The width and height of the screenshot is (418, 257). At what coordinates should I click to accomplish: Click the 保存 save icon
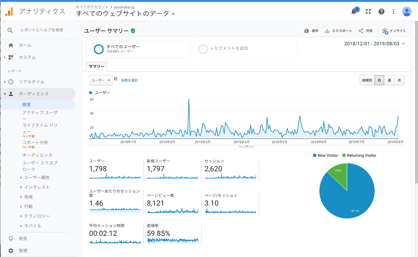tap(307, 31)
